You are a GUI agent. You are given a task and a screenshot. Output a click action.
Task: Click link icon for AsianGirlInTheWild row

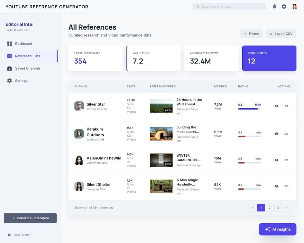pyautogui.click(x=286, y=160)
